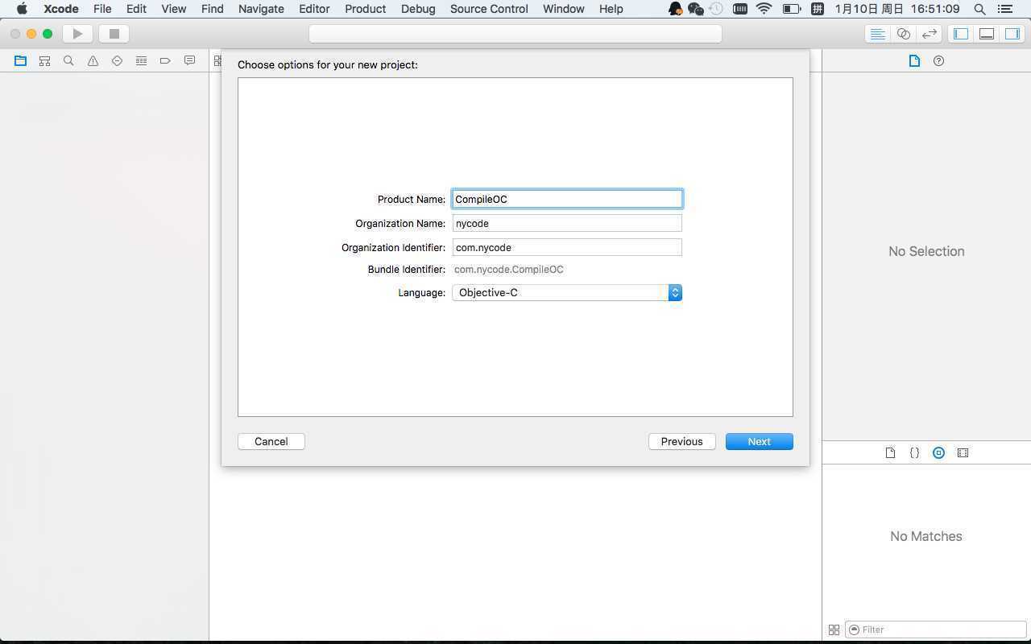Open the Help menu
Screen dimensions: 1031x644
611,9
